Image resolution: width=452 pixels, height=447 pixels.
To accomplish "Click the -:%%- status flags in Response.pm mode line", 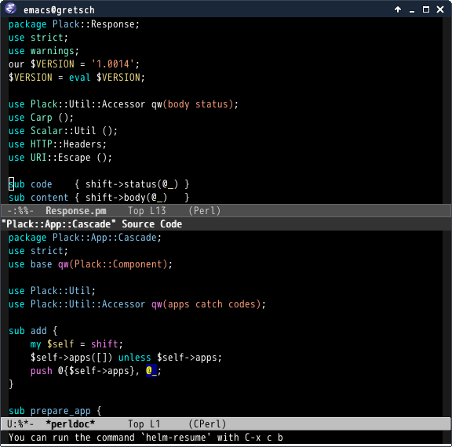I will tap(20, 211).
